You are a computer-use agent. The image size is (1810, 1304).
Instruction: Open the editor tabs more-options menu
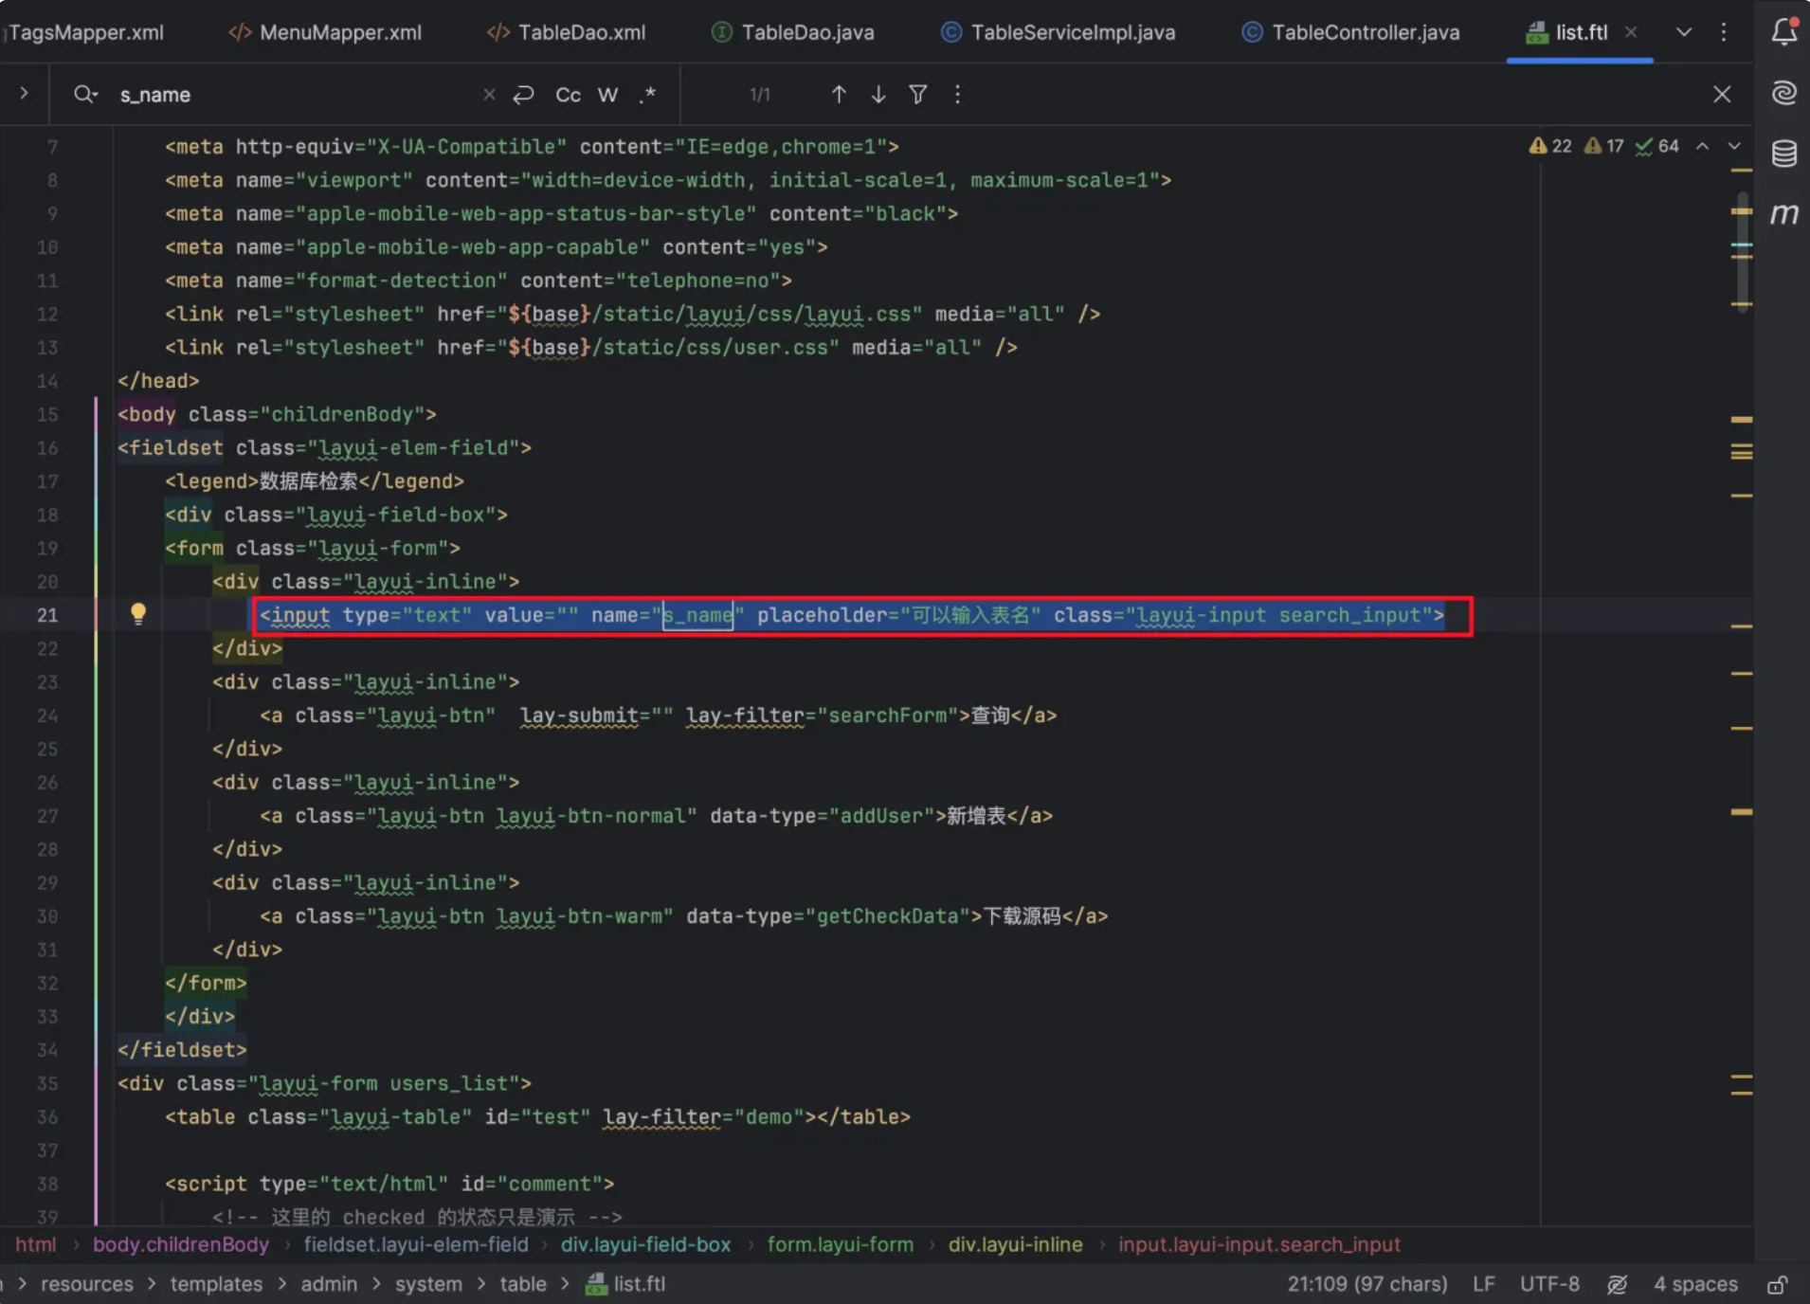(x=1723, y=32)
